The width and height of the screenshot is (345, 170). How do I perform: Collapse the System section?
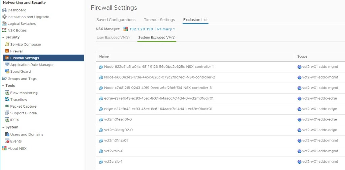tap(3, 127)
